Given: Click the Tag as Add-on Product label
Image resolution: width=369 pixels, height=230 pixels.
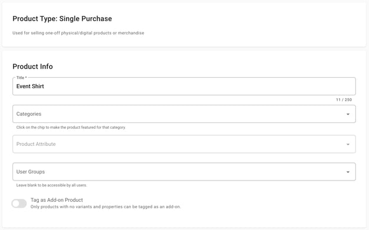Looking at the screenshot, I should click(x=57, y=200).
